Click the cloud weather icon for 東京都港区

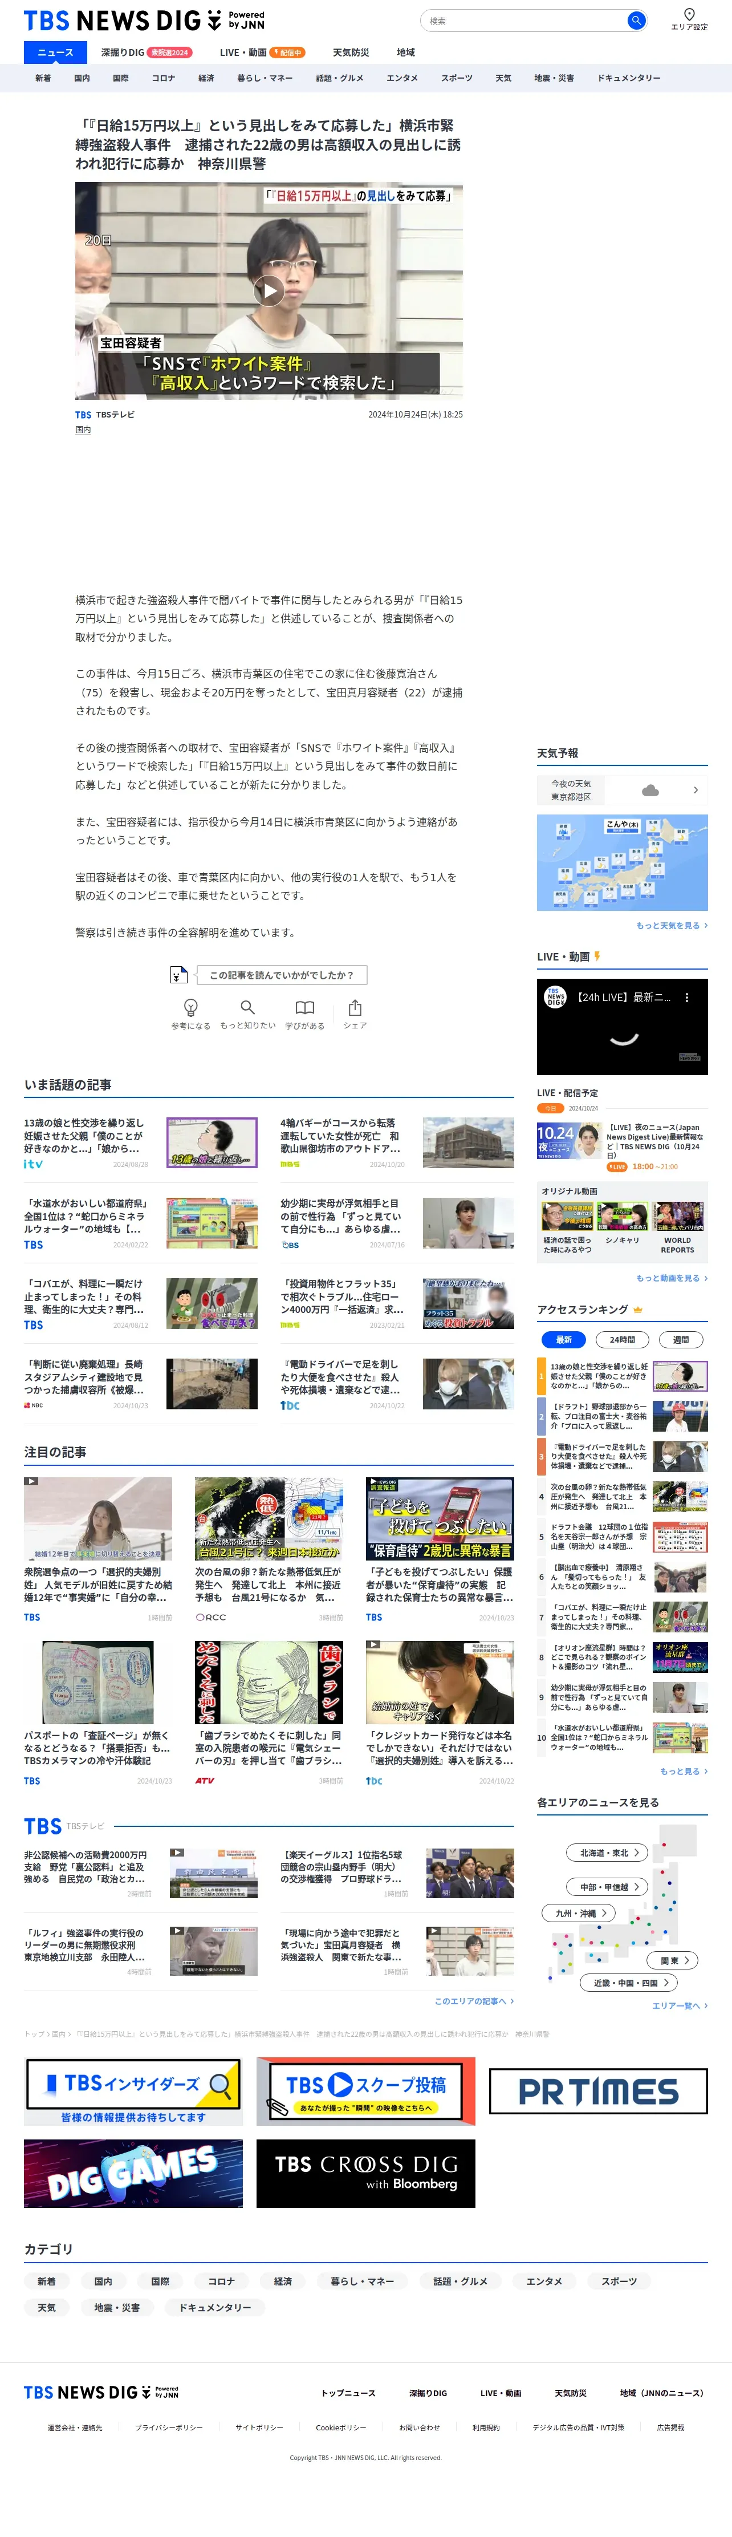pyautogui.click(x=650, y=790)
